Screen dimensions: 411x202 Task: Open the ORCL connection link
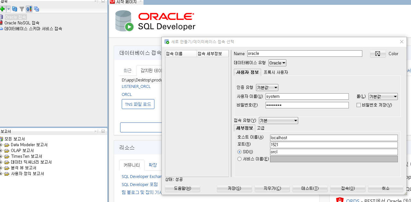pos(127,95)
